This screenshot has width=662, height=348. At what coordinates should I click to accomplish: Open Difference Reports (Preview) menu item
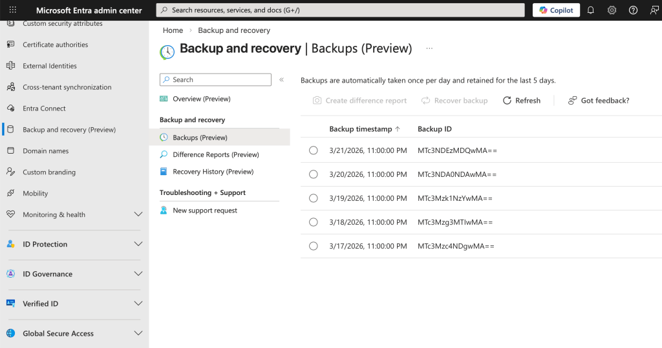click(215, 154)
